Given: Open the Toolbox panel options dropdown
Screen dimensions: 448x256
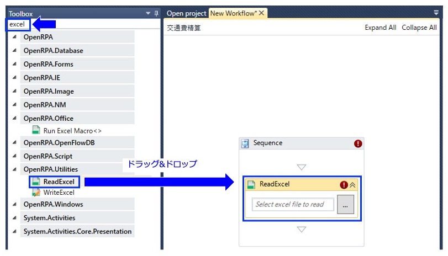Looking at the screenshot, I should pos(148,13).
